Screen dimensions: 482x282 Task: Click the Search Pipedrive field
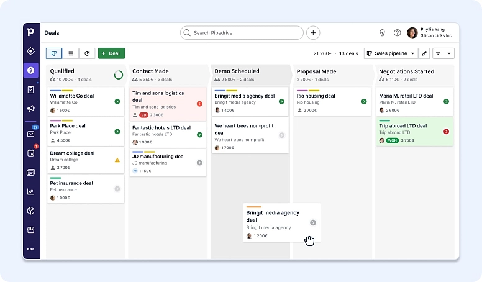click(242, 33)
